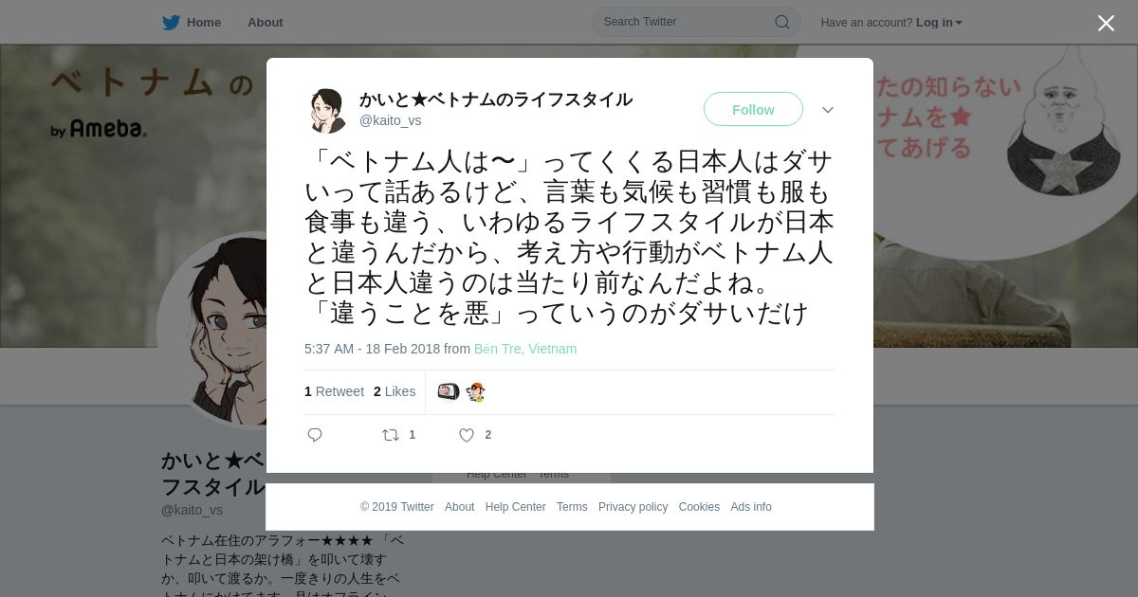The width and height of the screenshot is (1138, 597).
Task: Expand the tweet options chevron
Action: point(828,110)
